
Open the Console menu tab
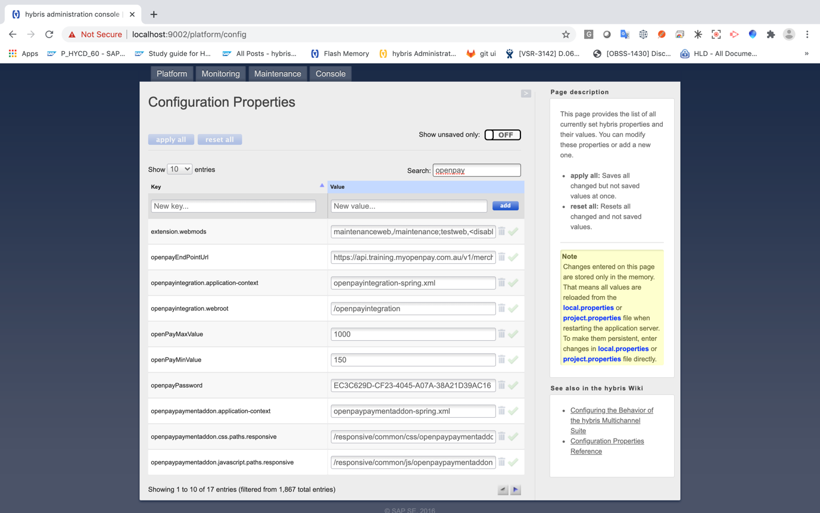pyautogui.click(x=331, y=74)
